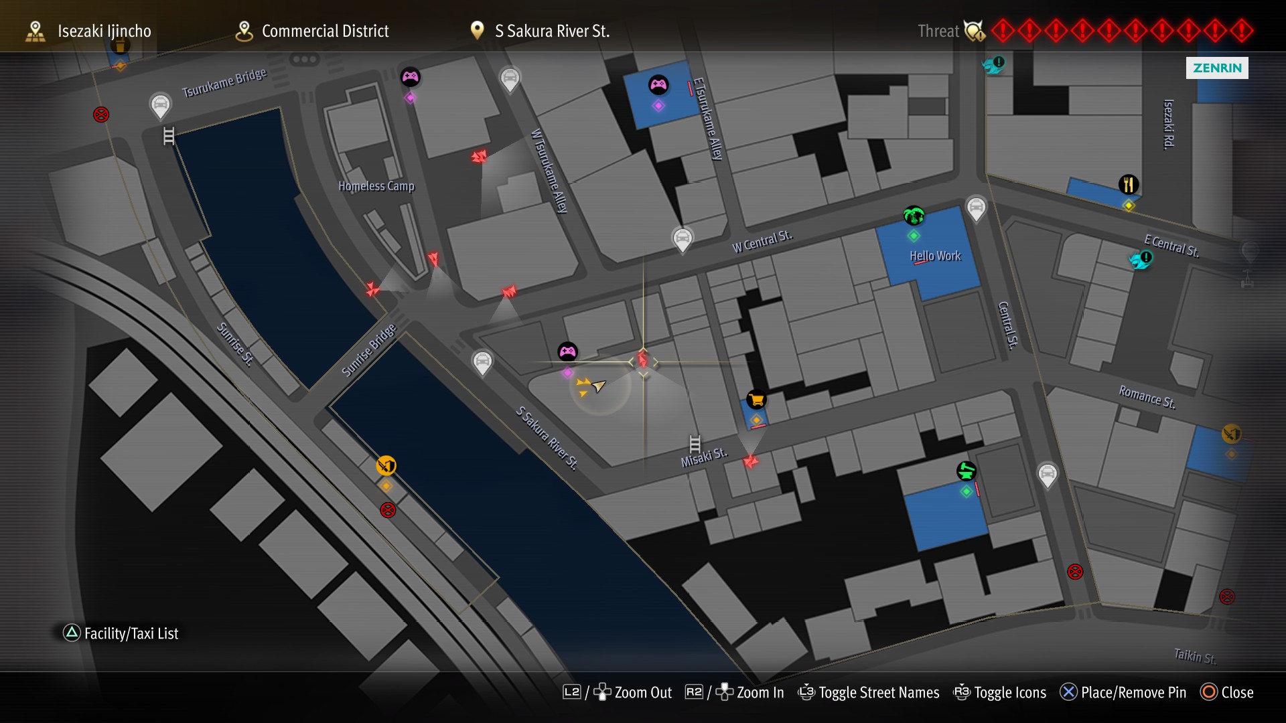
Task: Select the game controller icon near cursor
Action: [567, 351]
